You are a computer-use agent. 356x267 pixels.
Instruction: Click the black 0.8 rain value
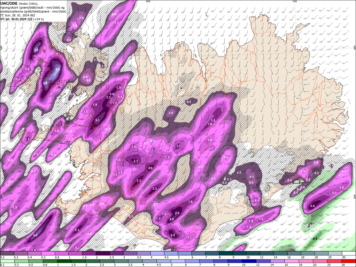315,239
